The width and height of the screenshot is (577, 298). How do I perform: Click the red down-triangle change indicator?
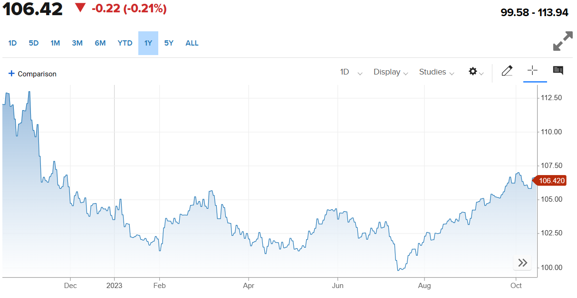pos(80,8)
